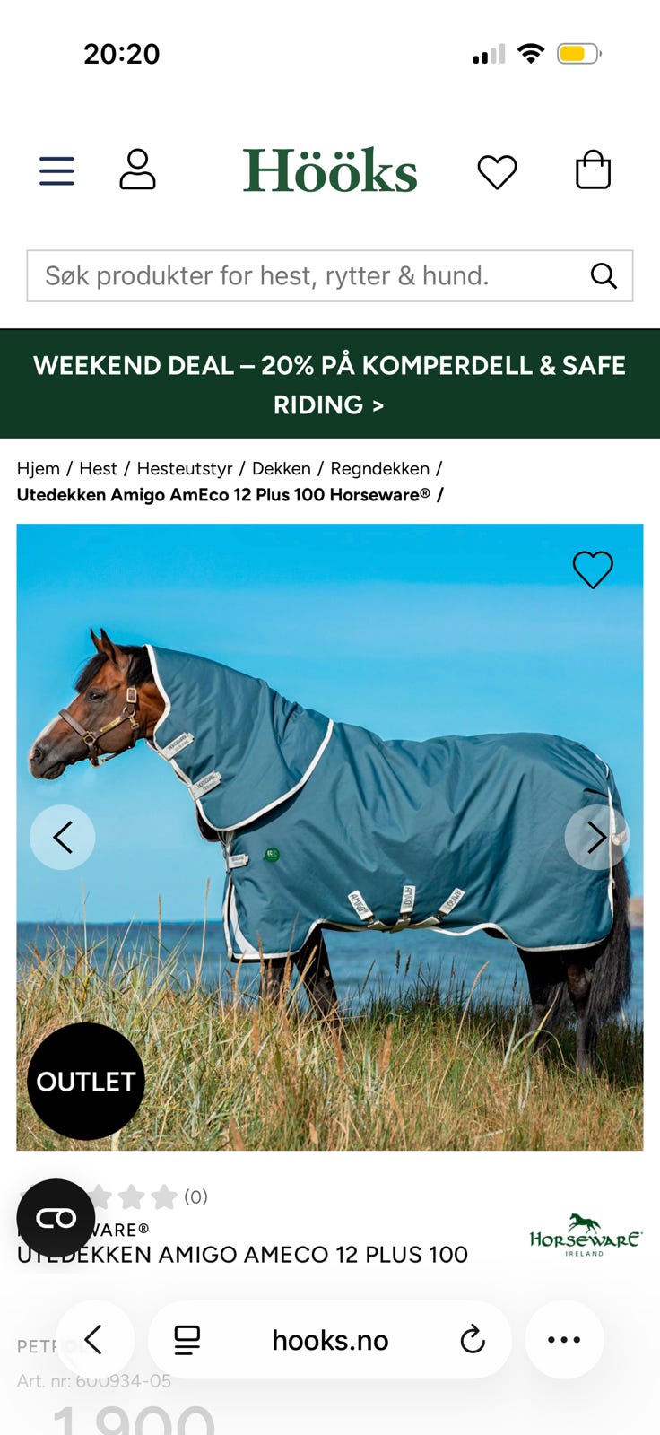
Task: Tap the browser back button
Action: coord(95,1339)
